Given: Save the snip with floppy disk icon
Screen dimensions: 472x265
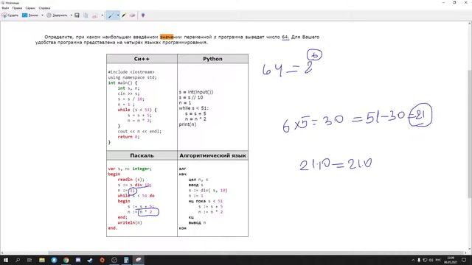Looking at the screenshot, I should point(77,15).
